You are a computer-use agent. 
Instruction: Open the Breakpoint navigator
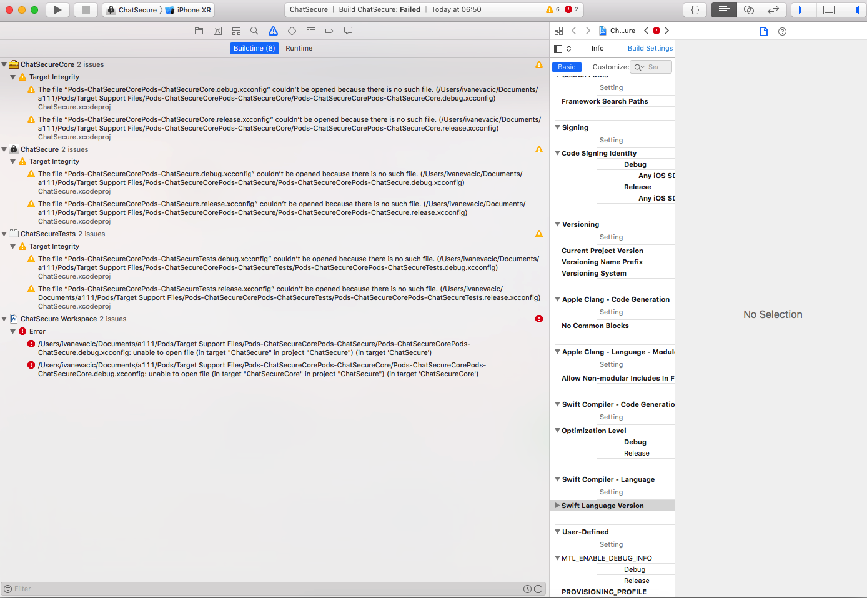point(329,31)
